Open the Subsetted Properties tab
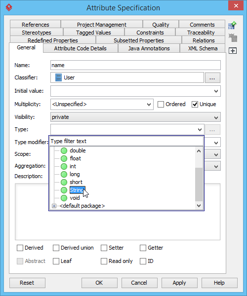This screenshot has height=296, width=247. 139,40
